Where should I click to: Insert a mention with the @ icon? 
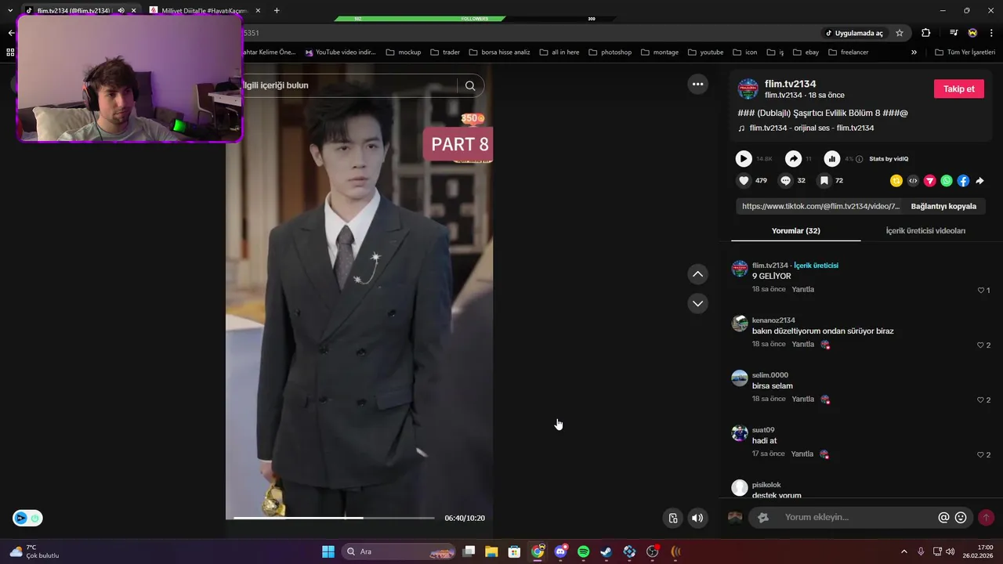pos(944,518)
